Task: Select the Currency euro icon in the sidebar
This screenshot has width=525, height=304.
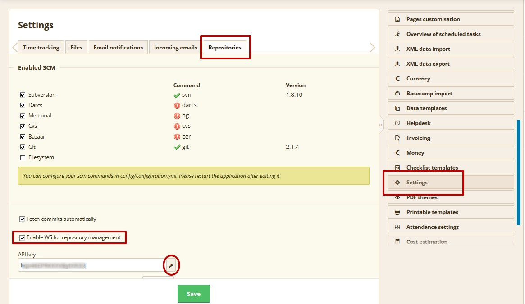Action: tap(397, 78)
